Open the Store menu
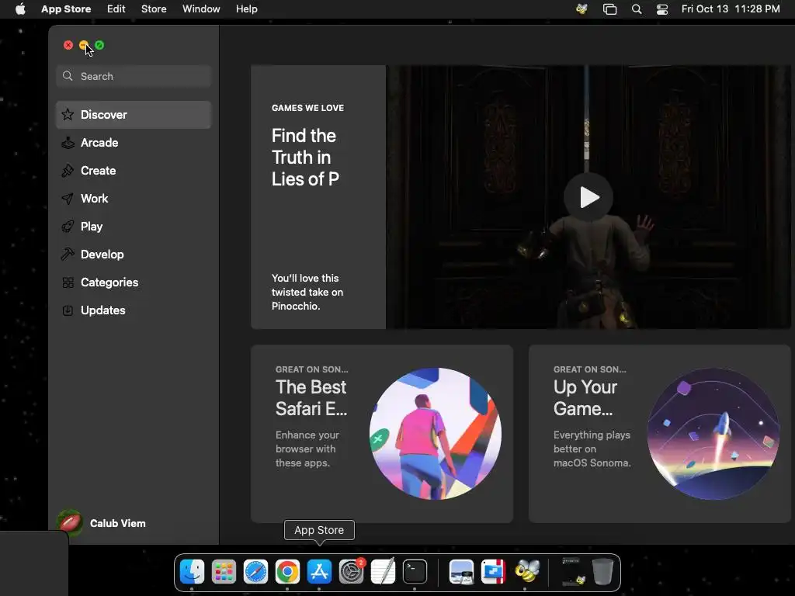 [x=154, y=9]
